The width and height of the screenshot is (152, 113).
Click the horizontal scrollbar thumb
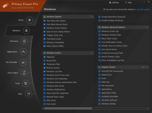68,108
